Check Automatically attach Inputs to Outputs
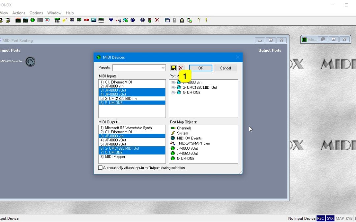The image size is (356, 222). tap(100, 167)
